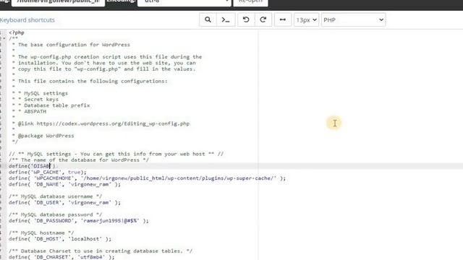Click the 'DB_HOST' localhost line

click(60, 239)
